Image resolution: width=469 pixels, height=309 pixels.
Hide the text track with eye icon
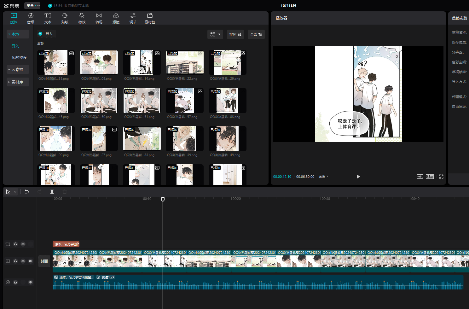[x=23, y=244]
